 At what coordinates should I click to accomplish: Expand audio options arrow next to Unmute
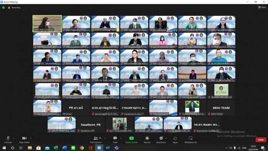(13, 138)
